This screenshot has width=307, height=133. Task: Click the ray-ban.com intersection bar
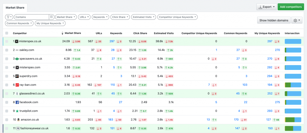pos(293,85)
